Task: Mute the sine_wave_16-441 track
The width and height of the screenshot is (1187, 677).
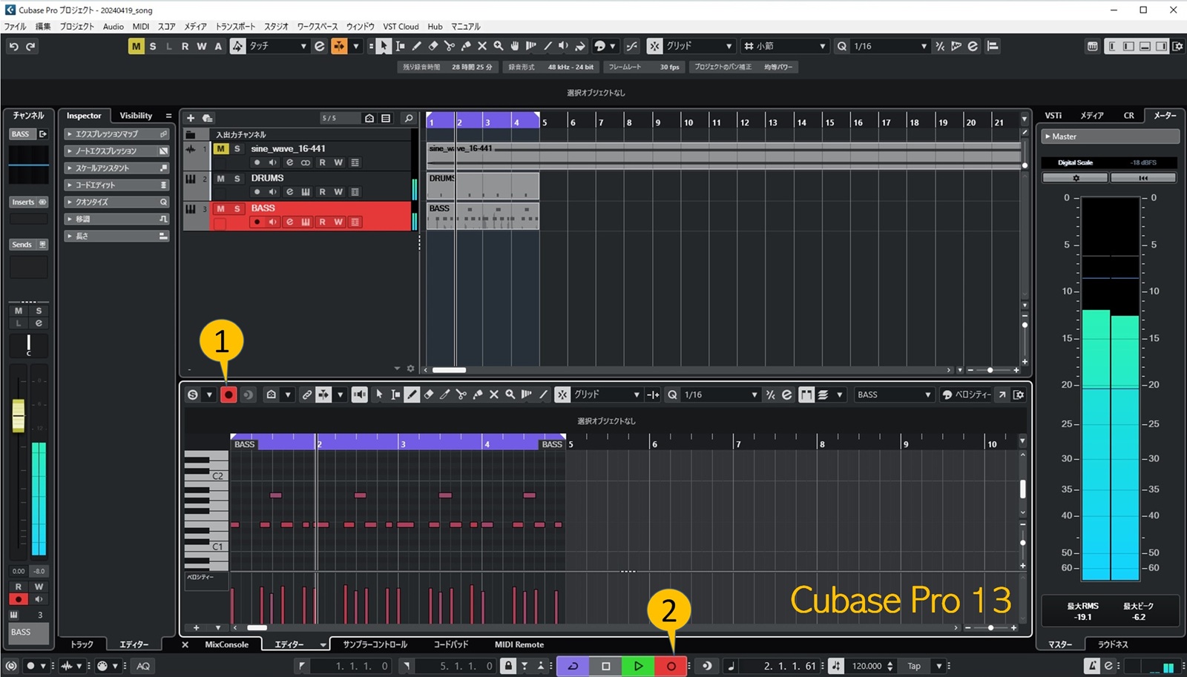Action: 220,149
